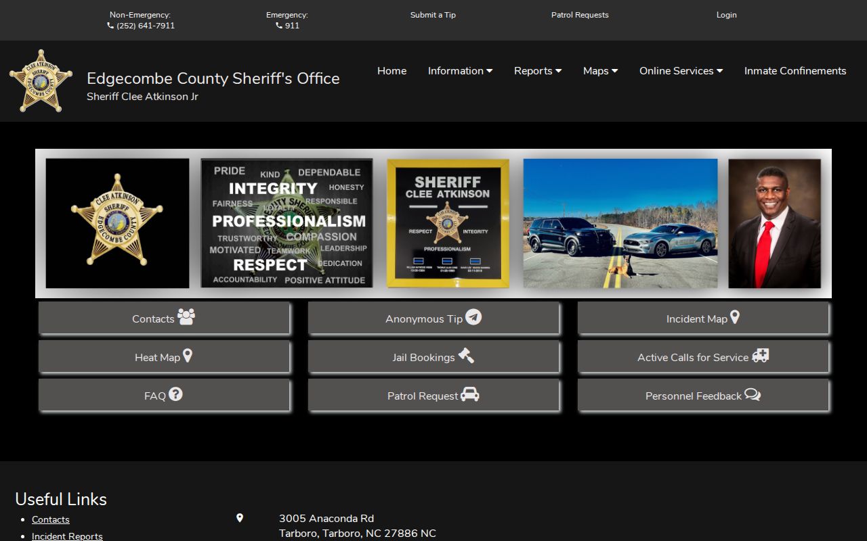
Task: Open Submit a Tip in top bar
Action: (433, 15)
